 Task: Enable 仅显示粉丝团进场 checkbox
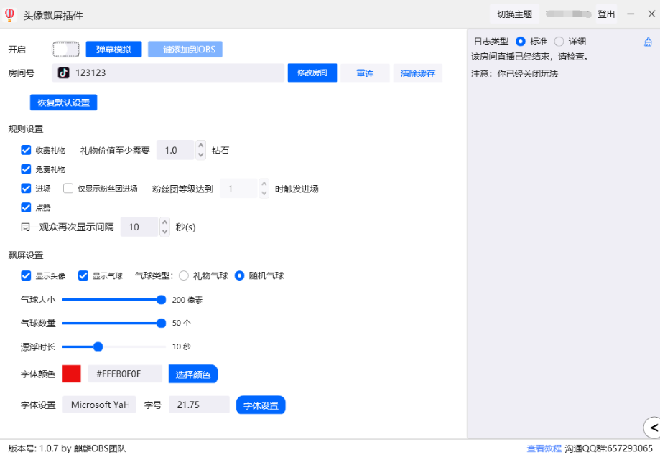coord(68,189)
